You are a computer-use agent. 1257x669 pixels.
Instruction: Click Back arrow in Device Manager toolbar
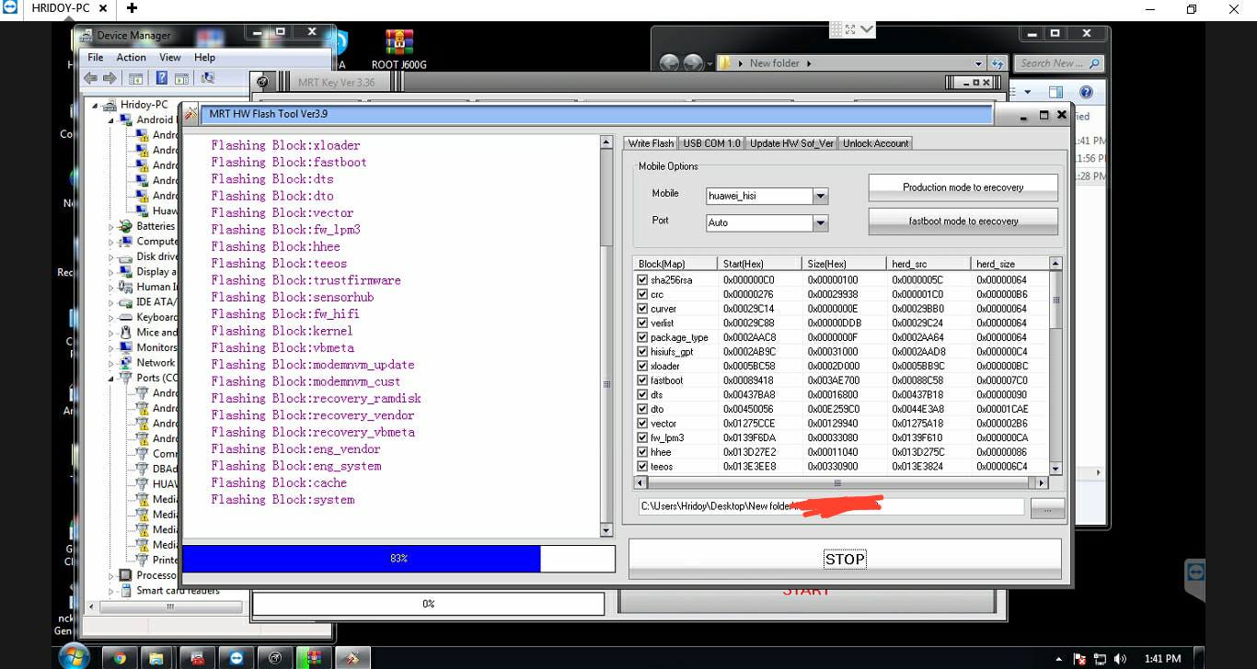pyautogui.click(x=90, y=79)
